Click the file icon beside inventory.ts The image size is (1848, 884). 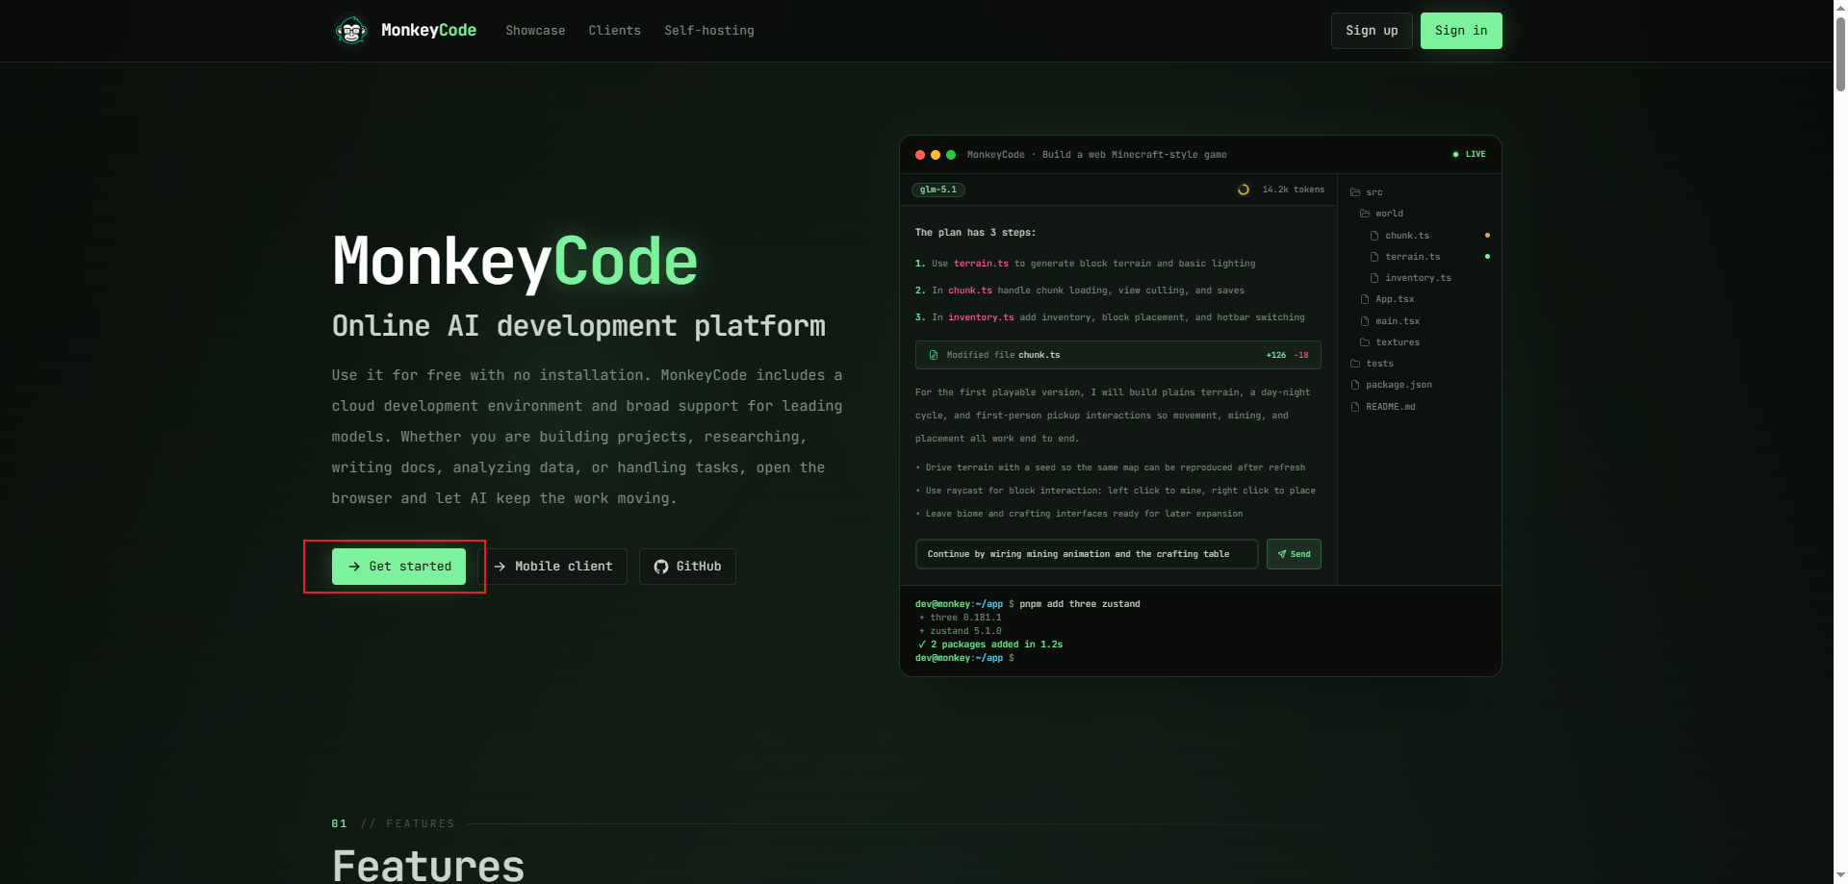point(1374,278)
